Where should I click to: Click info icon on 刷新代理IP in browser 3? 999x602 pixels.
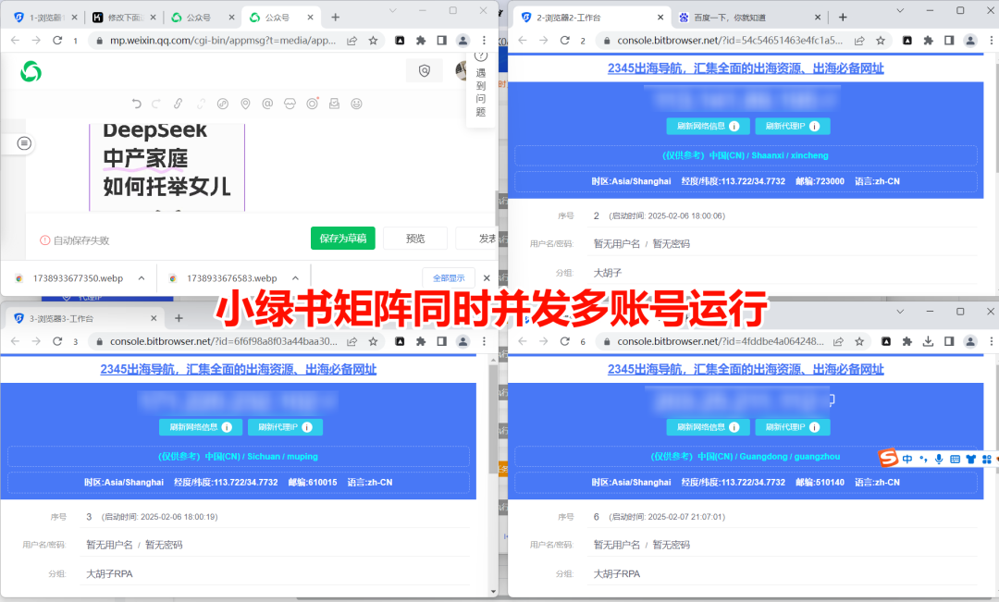pos(307,427)
